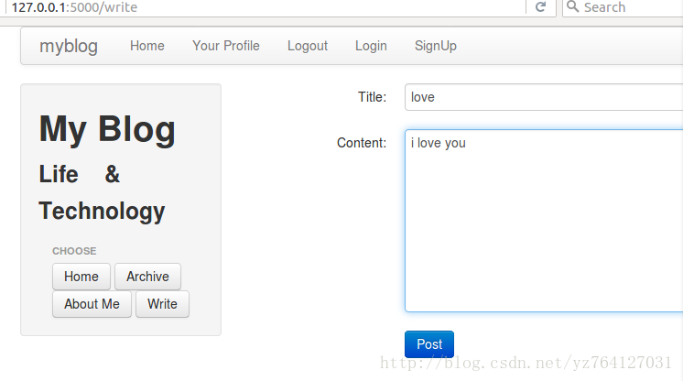Image resolution: width=683 pixels, height=381 pixels.
Task: Click the Content: label
Action: pyautogui.click(x=362, y=143)
